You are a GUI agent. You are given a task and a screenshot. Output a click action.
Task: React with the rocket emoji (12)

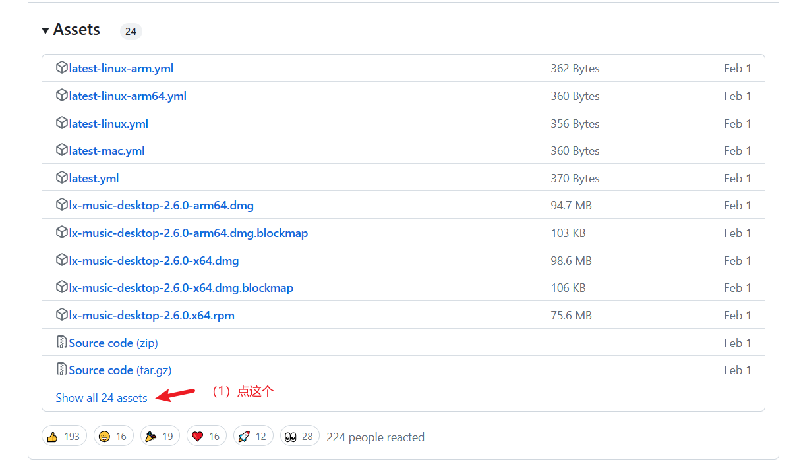tap(253, 436)
